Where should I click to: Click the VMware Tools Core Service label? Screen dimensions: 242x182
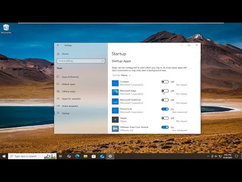(134, 127)
